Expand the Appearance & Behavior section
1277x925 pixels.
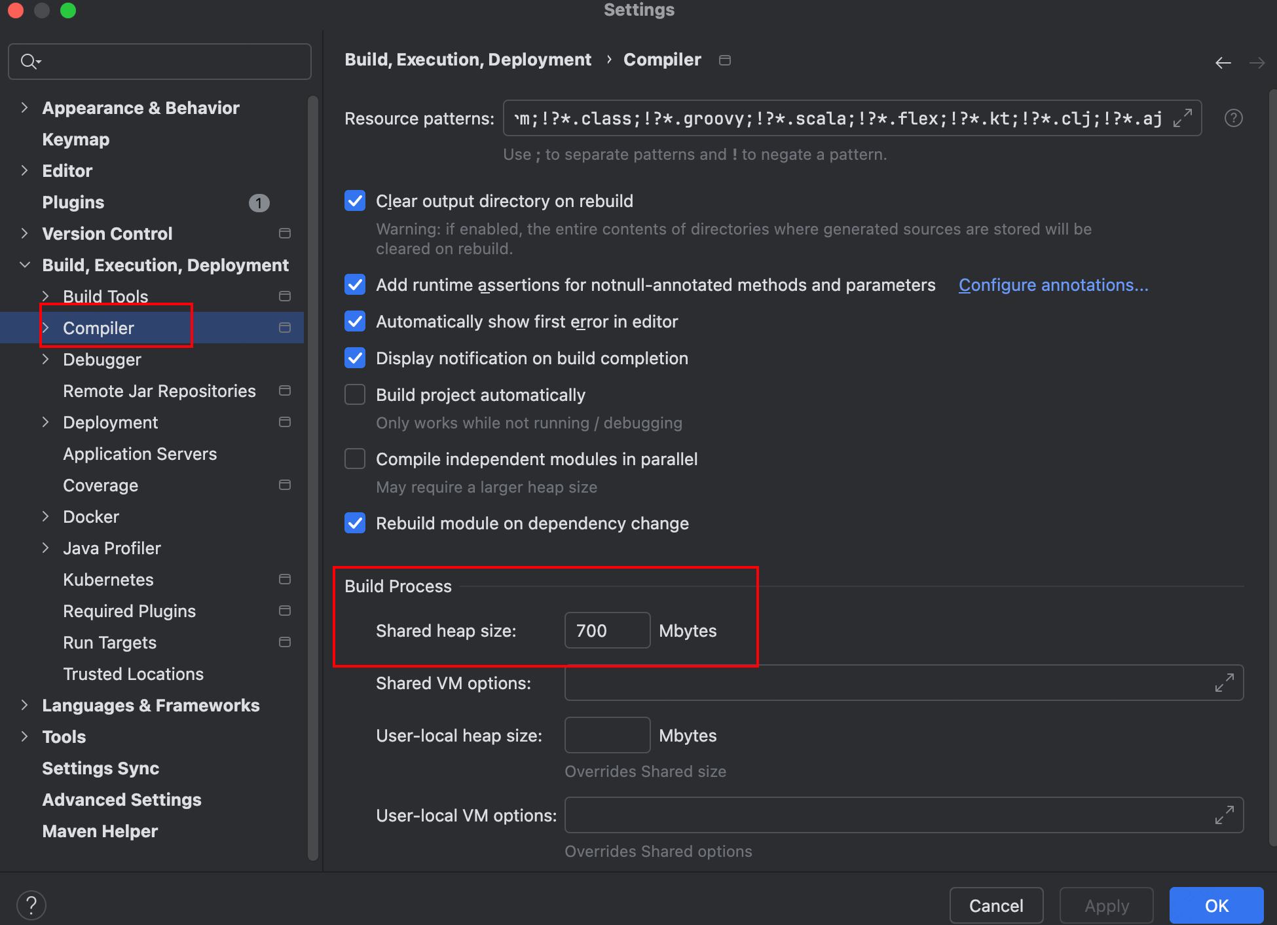[24, 107]
